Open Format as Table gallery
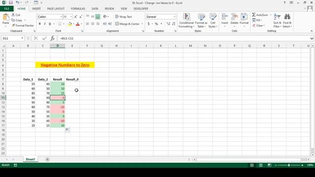Viewport: 315px width, 177px height. click(201, 21)
